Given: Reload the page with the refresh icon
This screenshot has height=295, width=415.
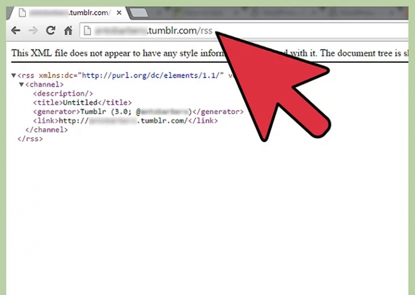Looking at the screenshot, I should click(51, 30).
